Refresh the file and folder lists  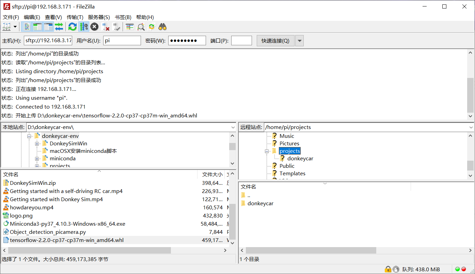point(72,27)
